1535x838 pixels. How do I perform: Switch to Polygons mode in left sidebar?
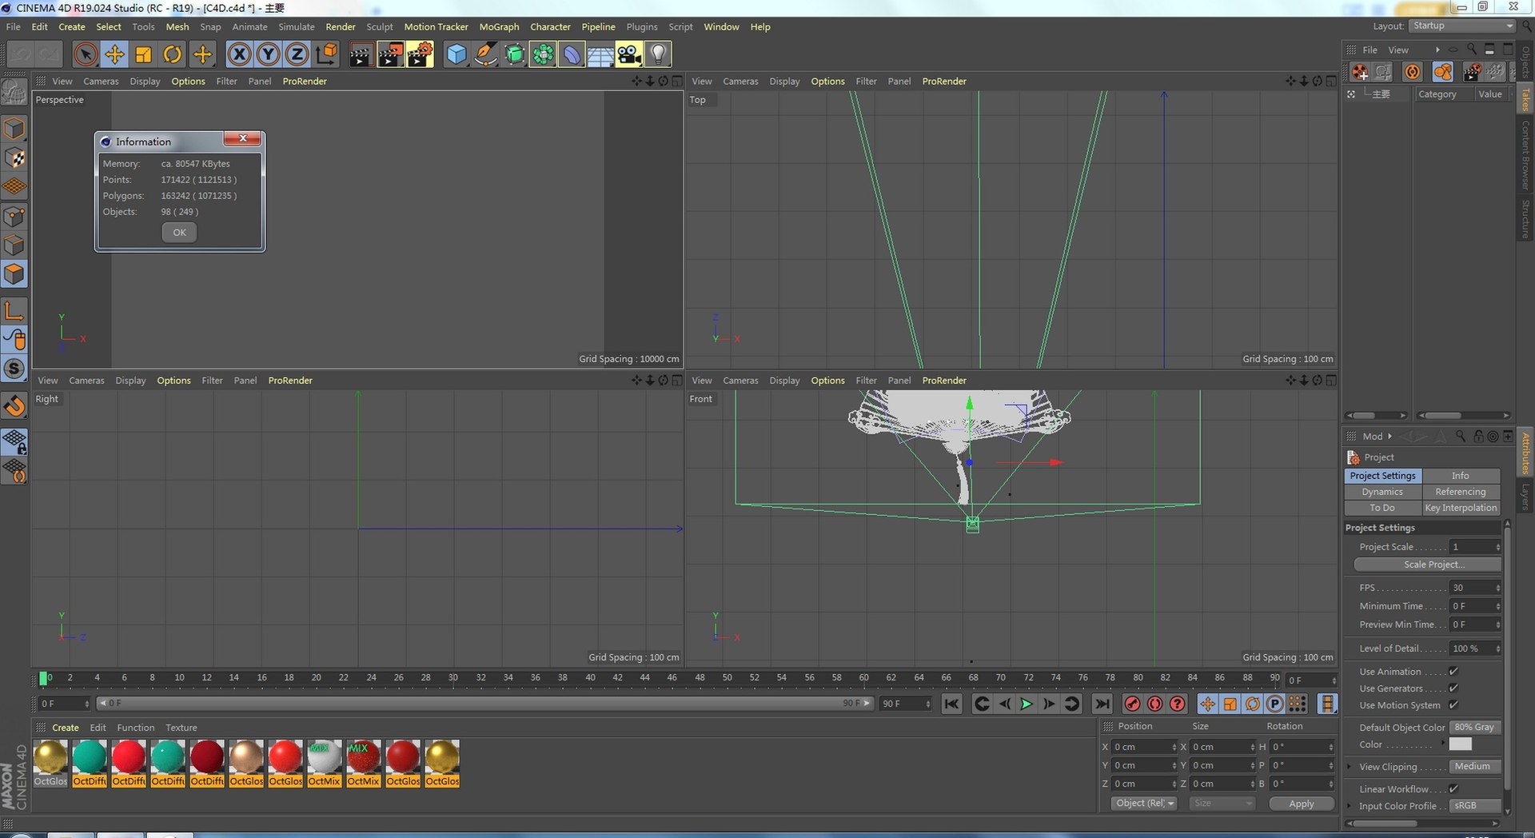pyautogui.click(x=14, y=274)
